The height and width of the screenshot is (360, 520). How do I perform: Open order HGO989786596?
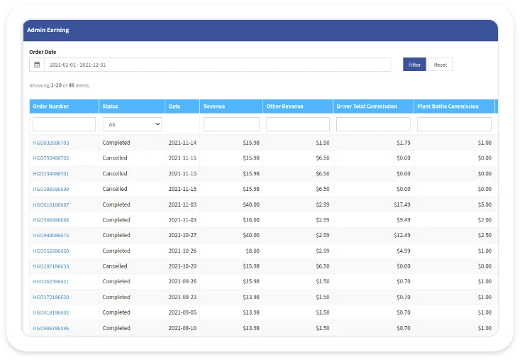(51, 328)
